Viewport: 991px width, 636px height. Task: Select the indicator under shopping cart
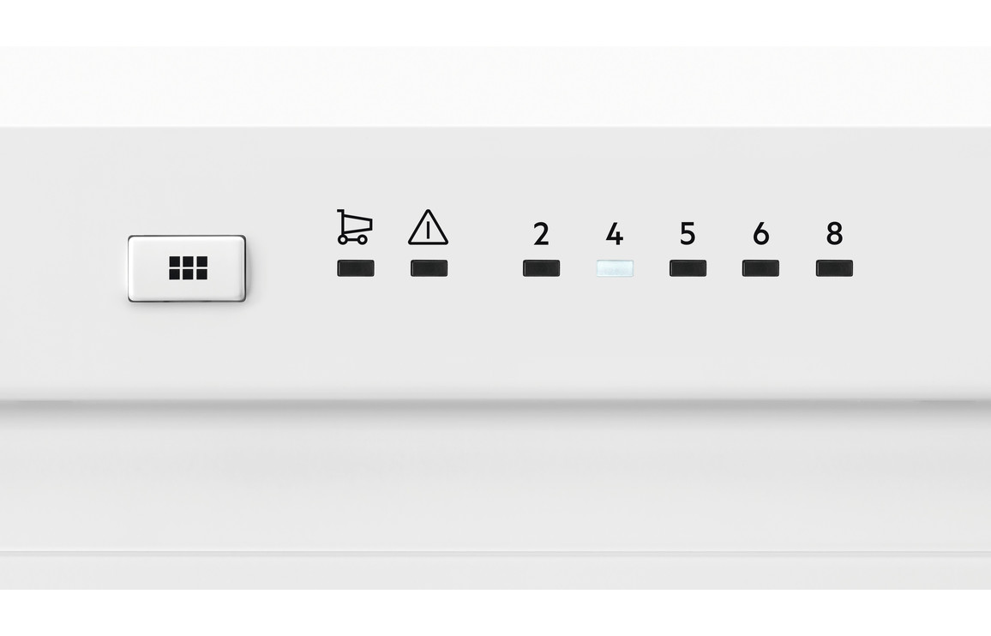tap(356, 268)
